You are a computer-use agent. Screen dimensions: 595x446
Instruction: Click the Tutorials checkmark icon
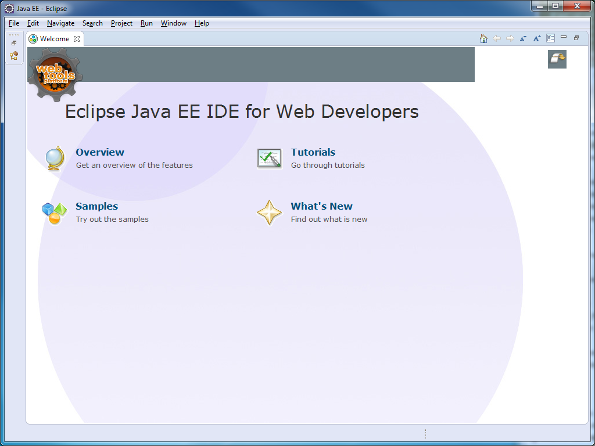(x=270, y=159)
